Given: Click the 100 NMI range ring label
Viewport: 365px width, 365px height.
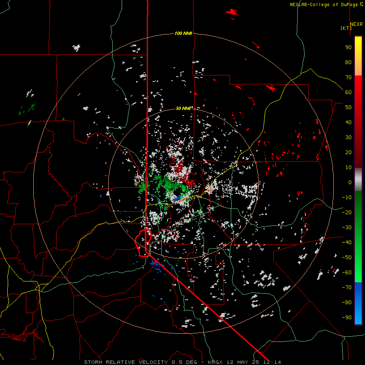Looking at the screenshot, I should [183, 33].
